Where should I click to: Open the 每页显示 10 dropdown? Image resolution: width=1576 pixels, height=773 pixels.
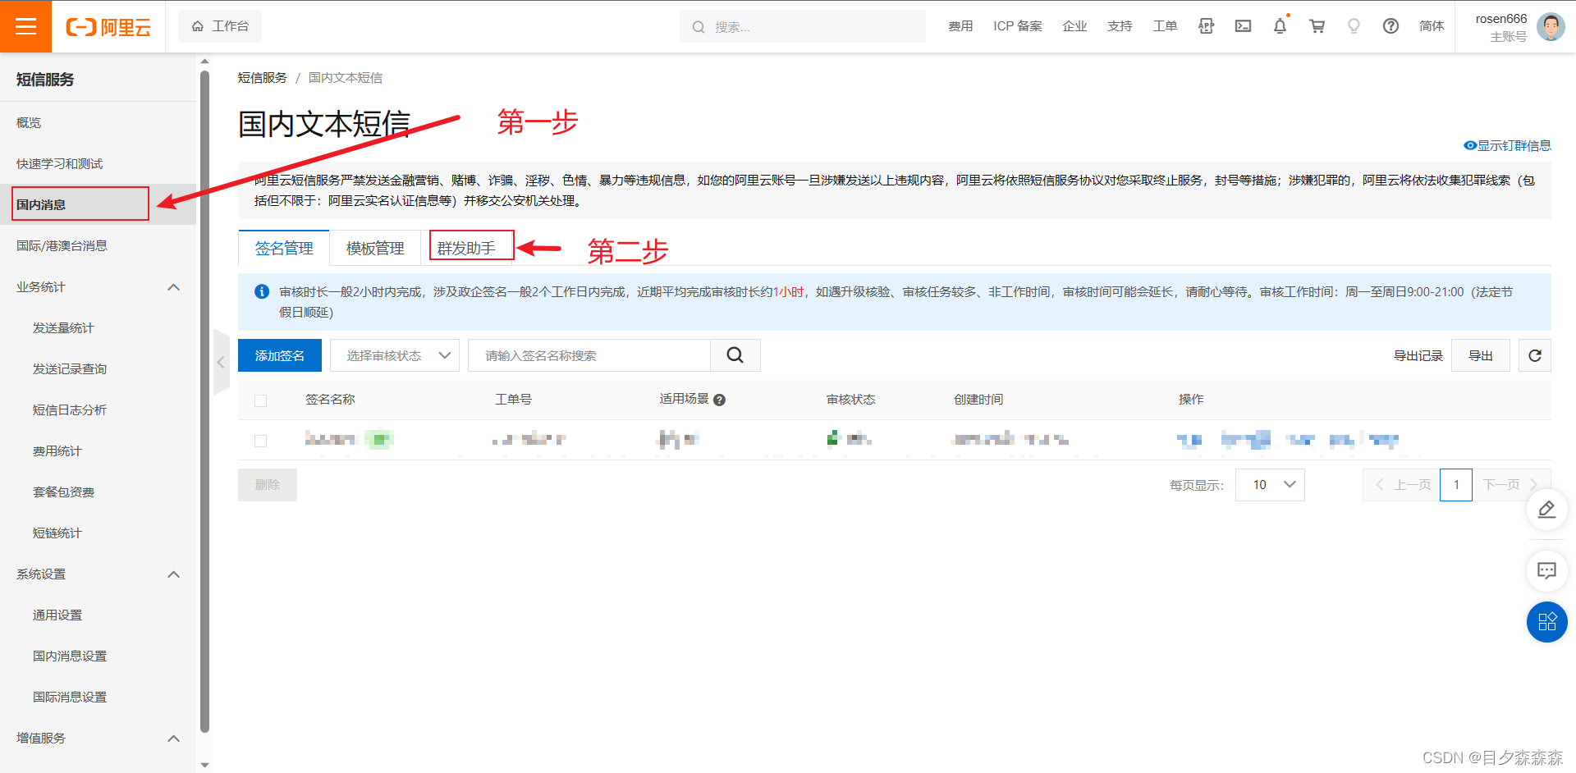1270,485
